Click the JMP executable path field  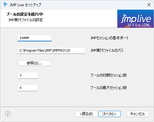point(51,51)
